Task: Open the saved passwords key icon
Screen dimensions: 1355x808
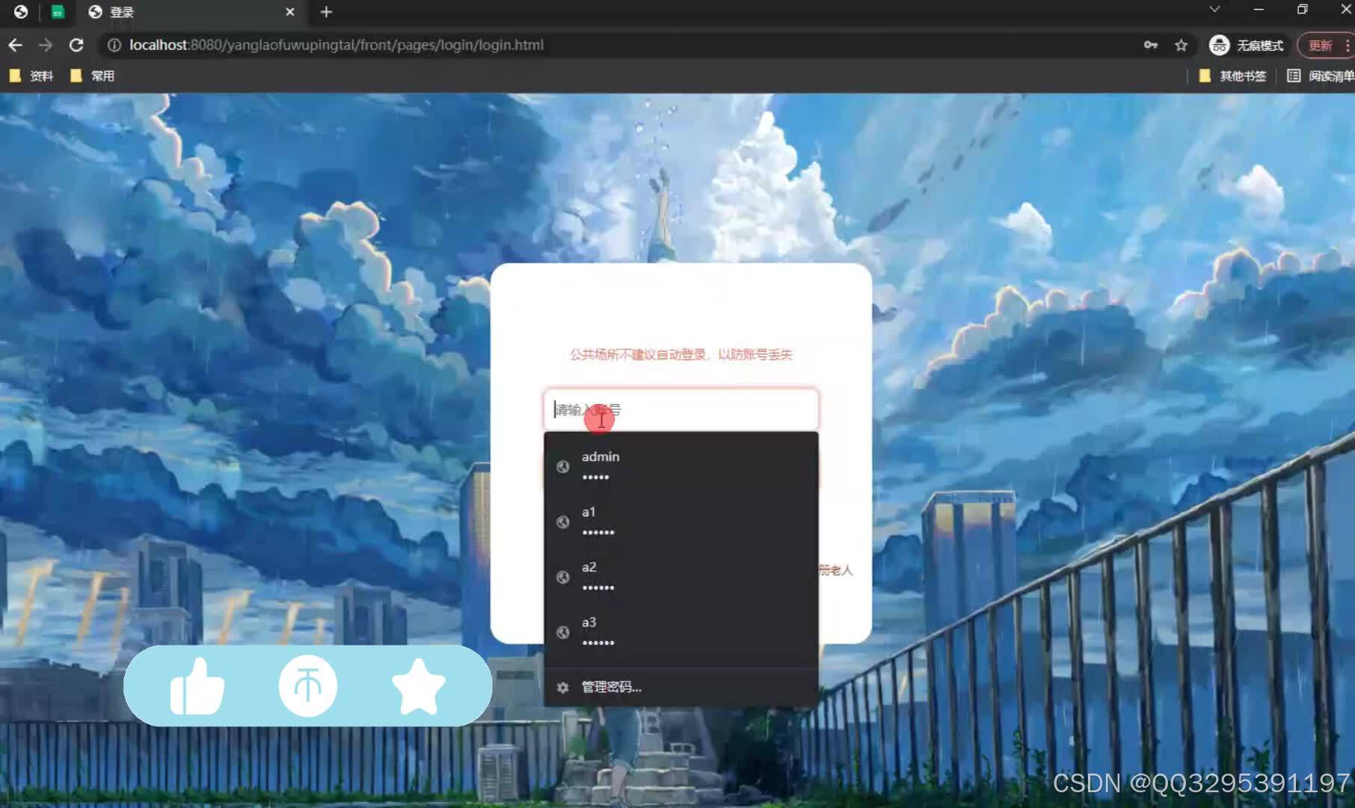Action: coord(1151,45)
